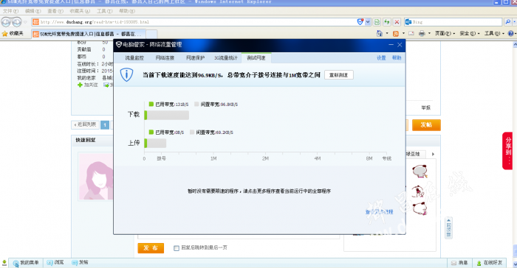Open 帮助 link in 电脑管家 window
Viewport: 517px width, 268px height.
click(397, 58)
